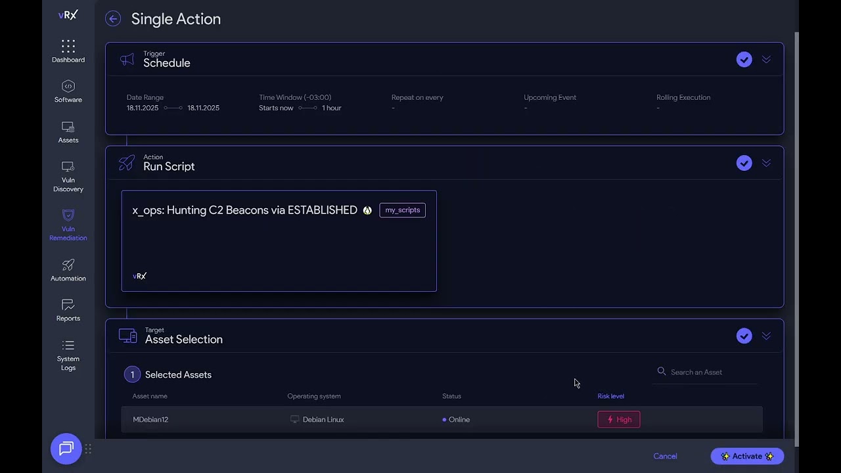Open Vuln Discovery page
The height and width of the screenshot is (473, 841).
[68, 177]
